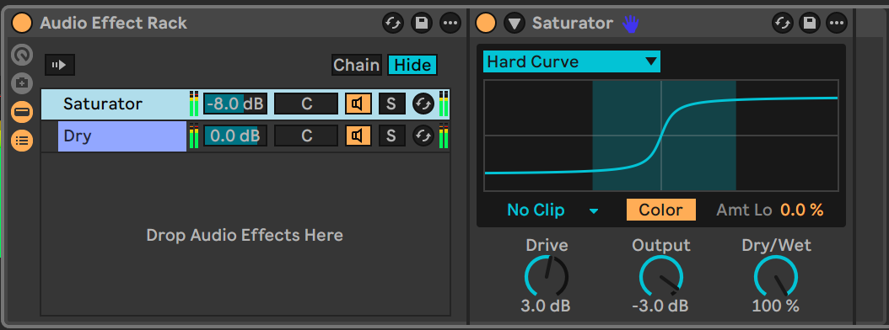The height and width of the screenshot is (330, 889).
Task: Click the Output knob
Action: pyautogui.click(x=661, y=276)
